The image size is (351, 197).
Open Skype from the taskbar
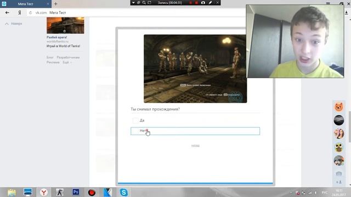point(124,192)
